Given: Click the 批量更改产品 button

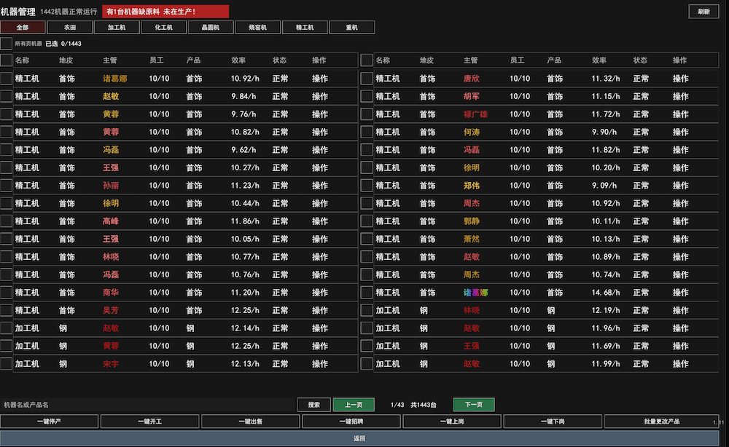Looking at the screenshot, I should [662, 422].
